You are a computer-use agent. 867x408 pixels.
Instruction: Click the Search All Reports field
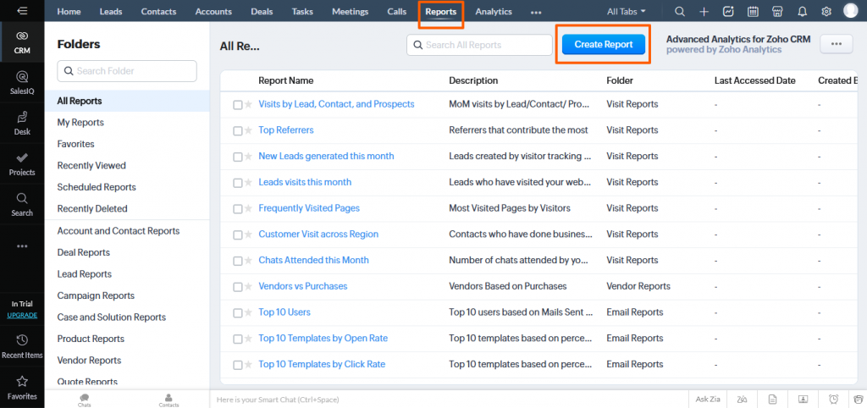(479, 45)
